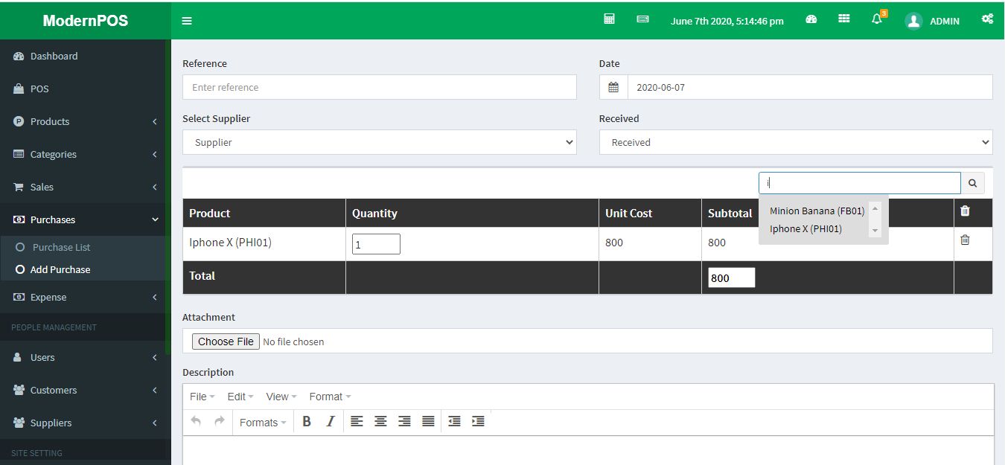Open the Received status dropdown

tap(796, 142)
